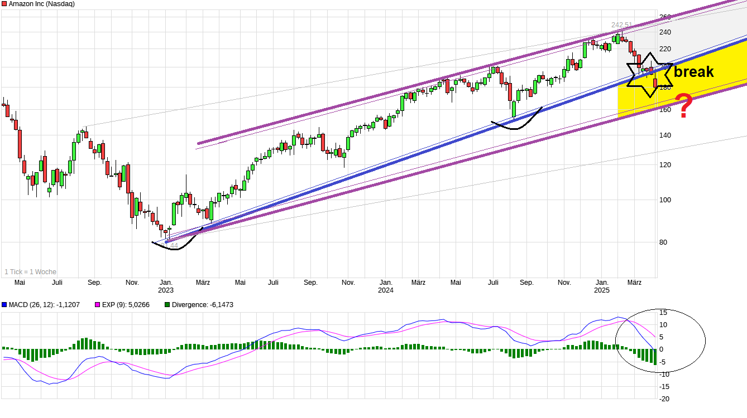Select the blue MACD legend marker
Image resolution: width=747 pixels, height=418 pixels.
coord(4,304)
